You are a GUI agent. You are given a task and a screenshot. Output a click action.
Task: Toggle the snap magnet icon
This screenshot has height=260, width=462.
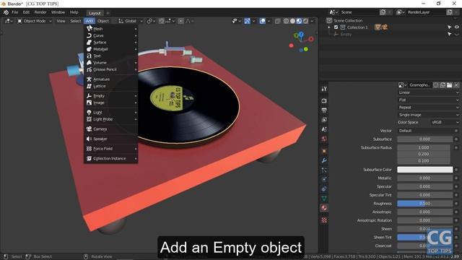[162, 21]
